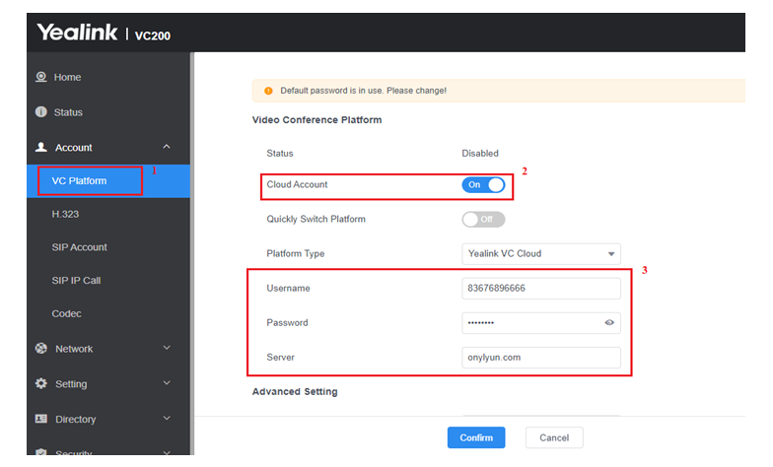Click the Directory contacts icon
The width and height of the screenshot is (773, 467).
[40, 419]
